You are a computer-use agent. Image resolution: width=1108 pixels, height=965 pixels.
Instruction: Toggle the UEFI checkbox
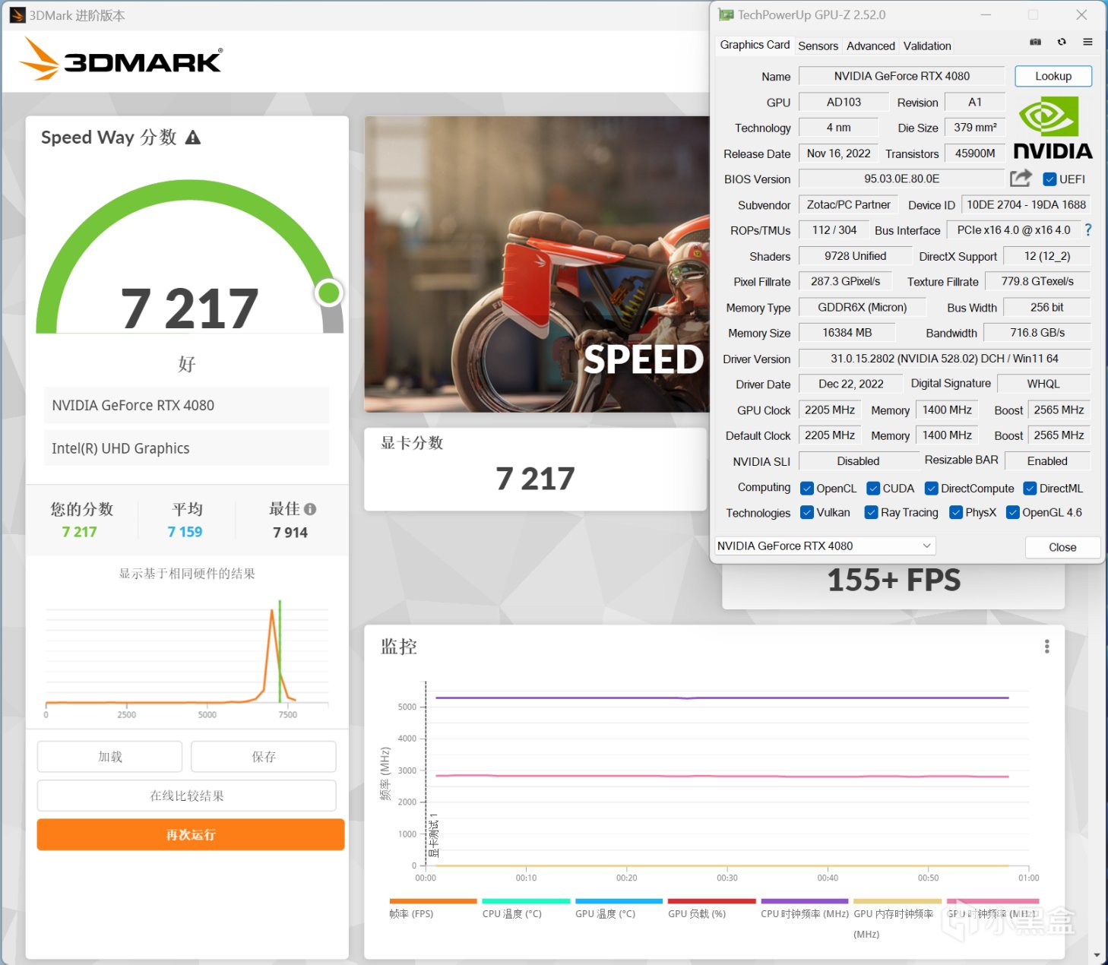tap(1049, 179)
